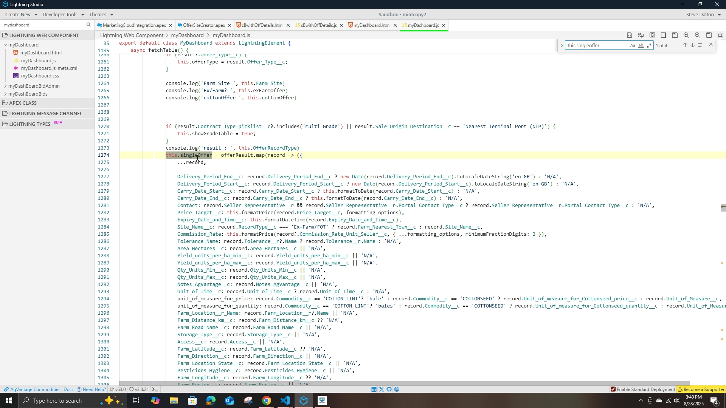Toggle Match Whole Word in find box
The width and height of the screenshot is (726, 408).
click(641, 45)
